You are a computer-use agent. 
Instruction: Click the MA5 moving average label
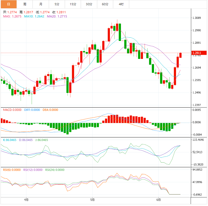pos(12,17)
